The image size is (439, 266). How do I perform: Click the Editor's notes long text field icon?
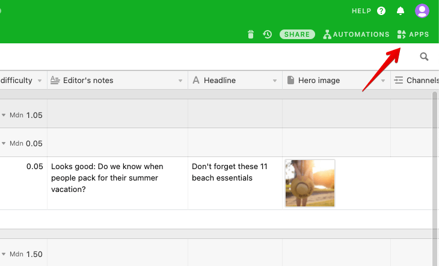(x=55, y=81)
